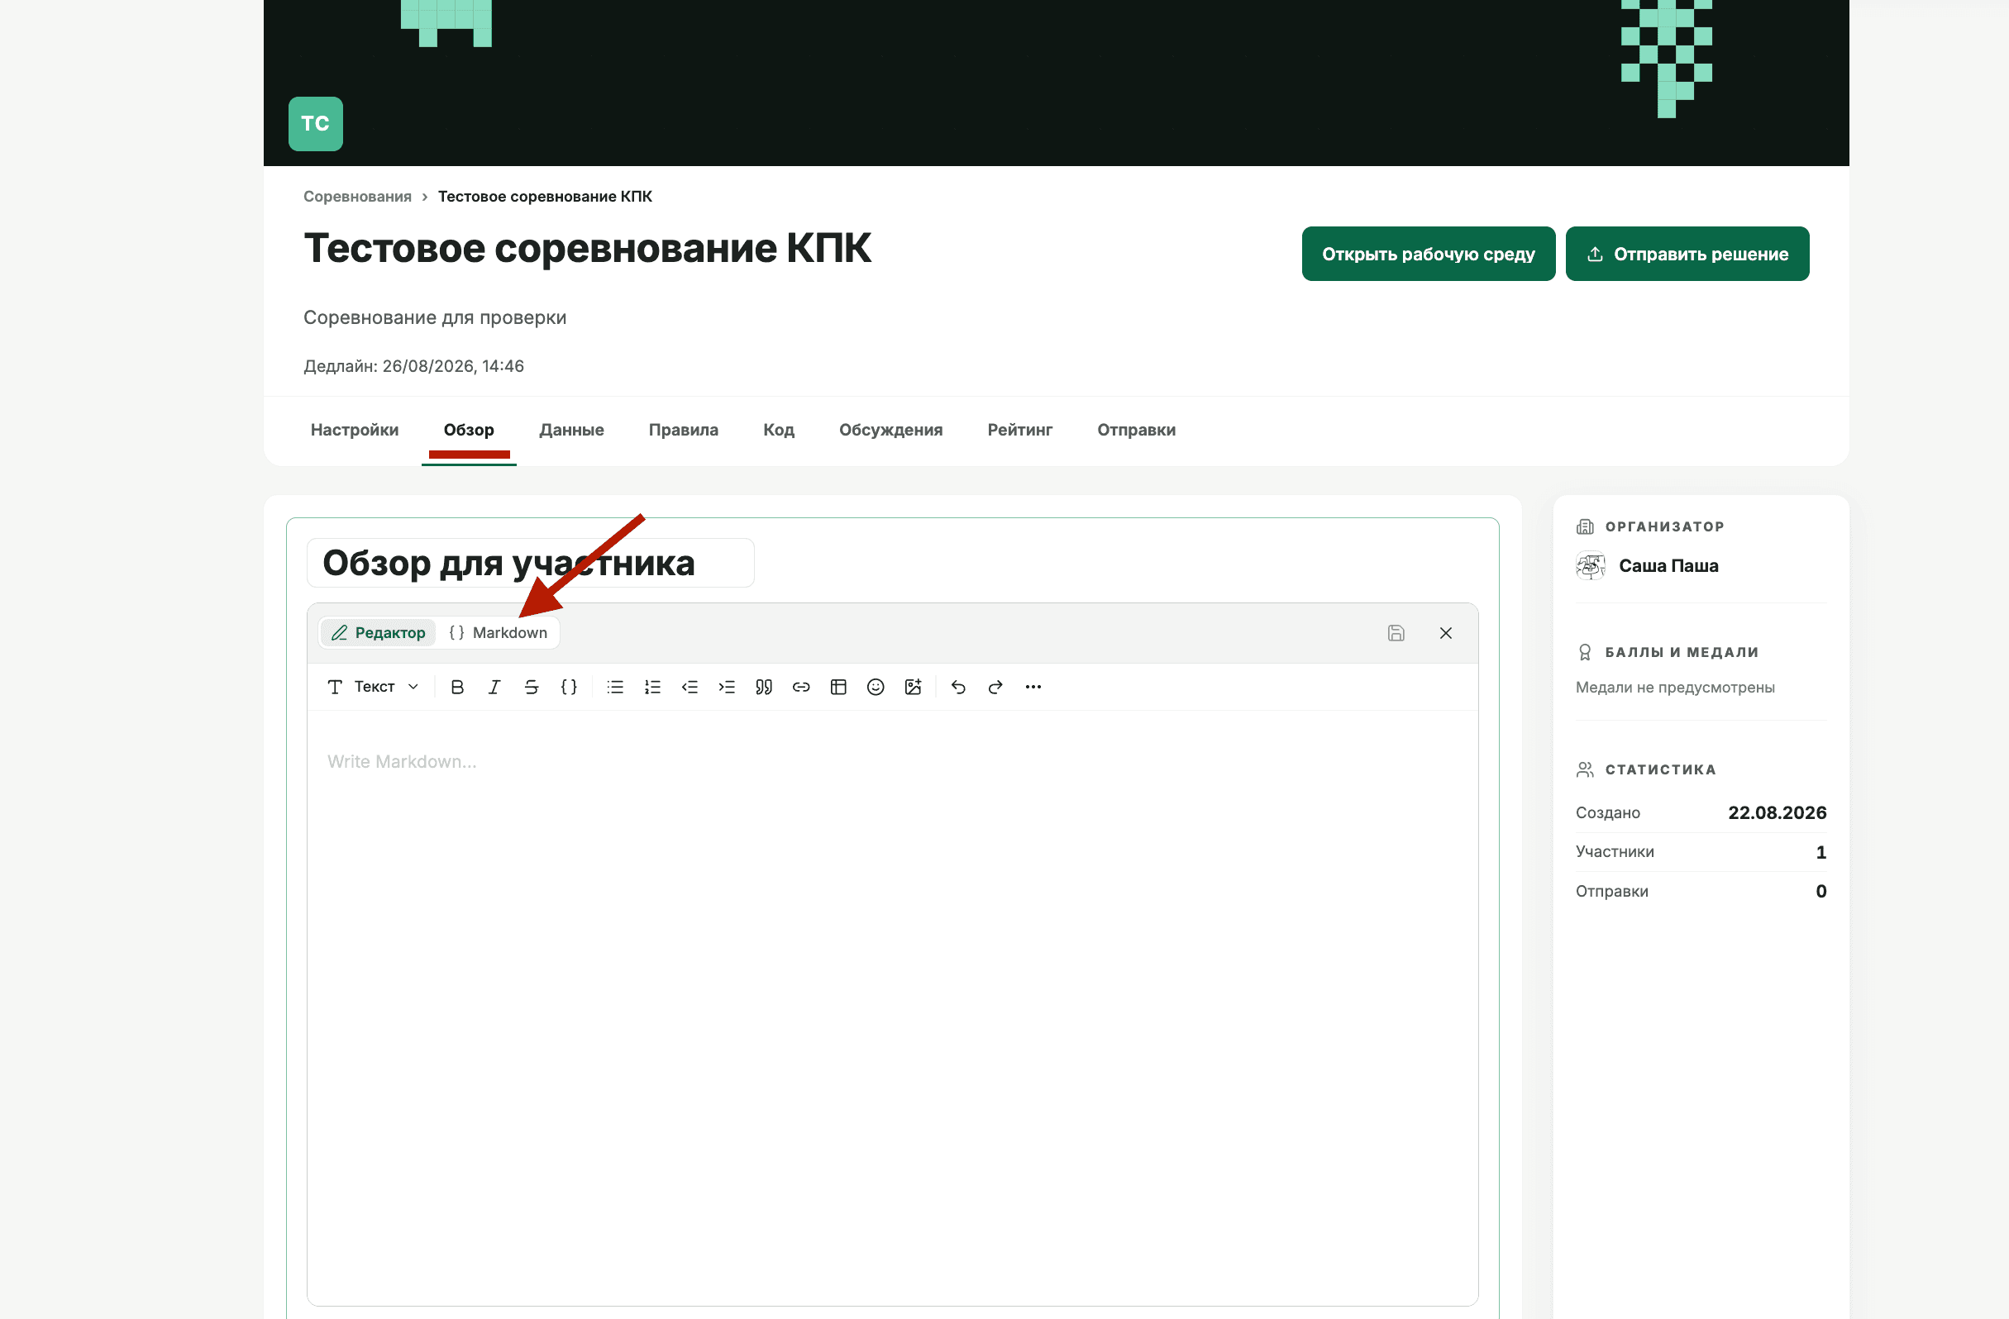View the Рейтинг tab
Viewport: 2009px width, 1319px height.
(1019, 430)
